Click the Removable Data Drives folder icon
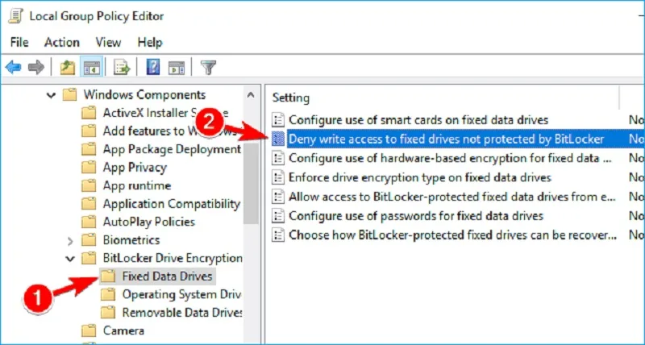Screen dimensions: 645x345 coord(108,313)
